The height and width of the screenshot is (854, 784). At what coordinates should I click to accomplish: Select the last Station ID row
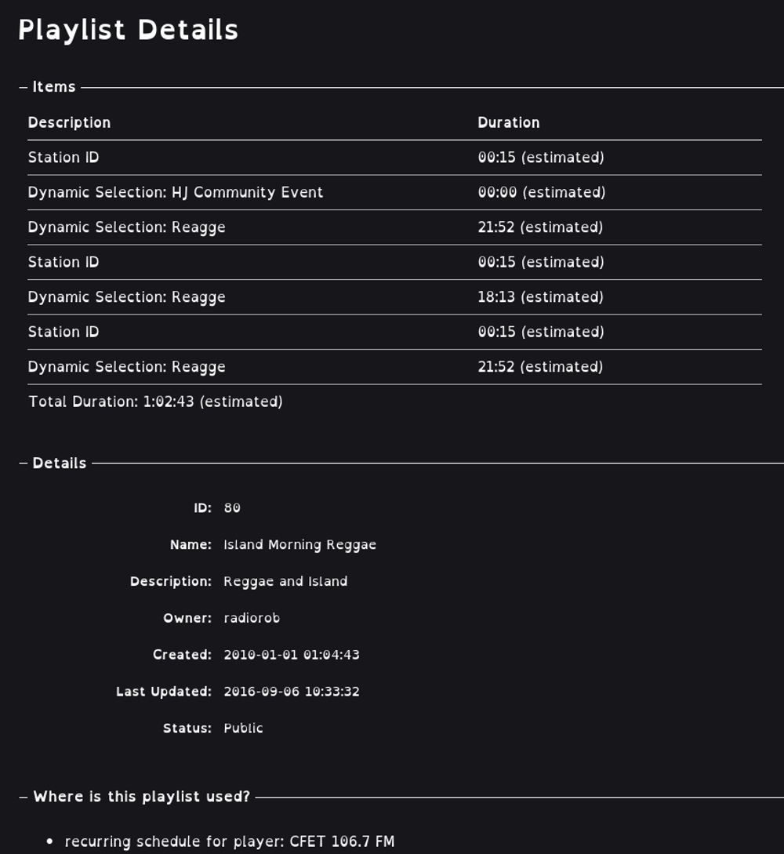pyautogui.click(x=394, y=332)
